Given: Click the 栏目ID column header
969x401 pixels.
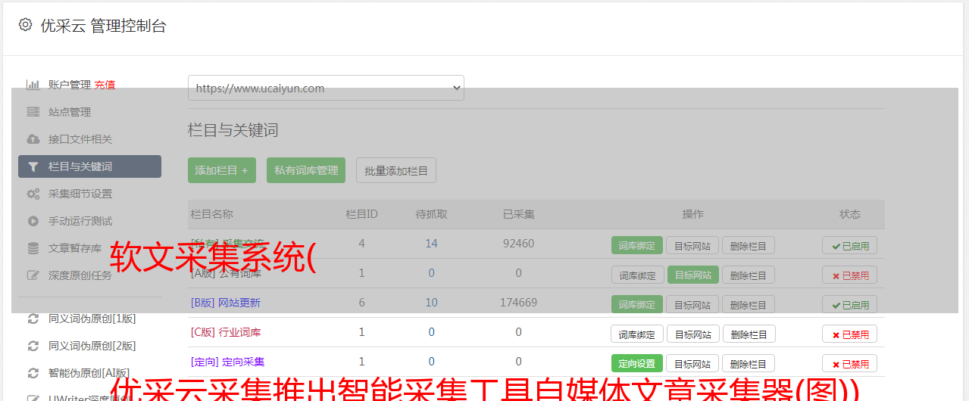Looking at the screenshot, I should coord(361,214).
